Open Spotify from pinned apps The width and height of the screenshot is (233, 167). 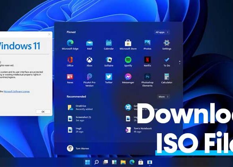pos(128,62)
